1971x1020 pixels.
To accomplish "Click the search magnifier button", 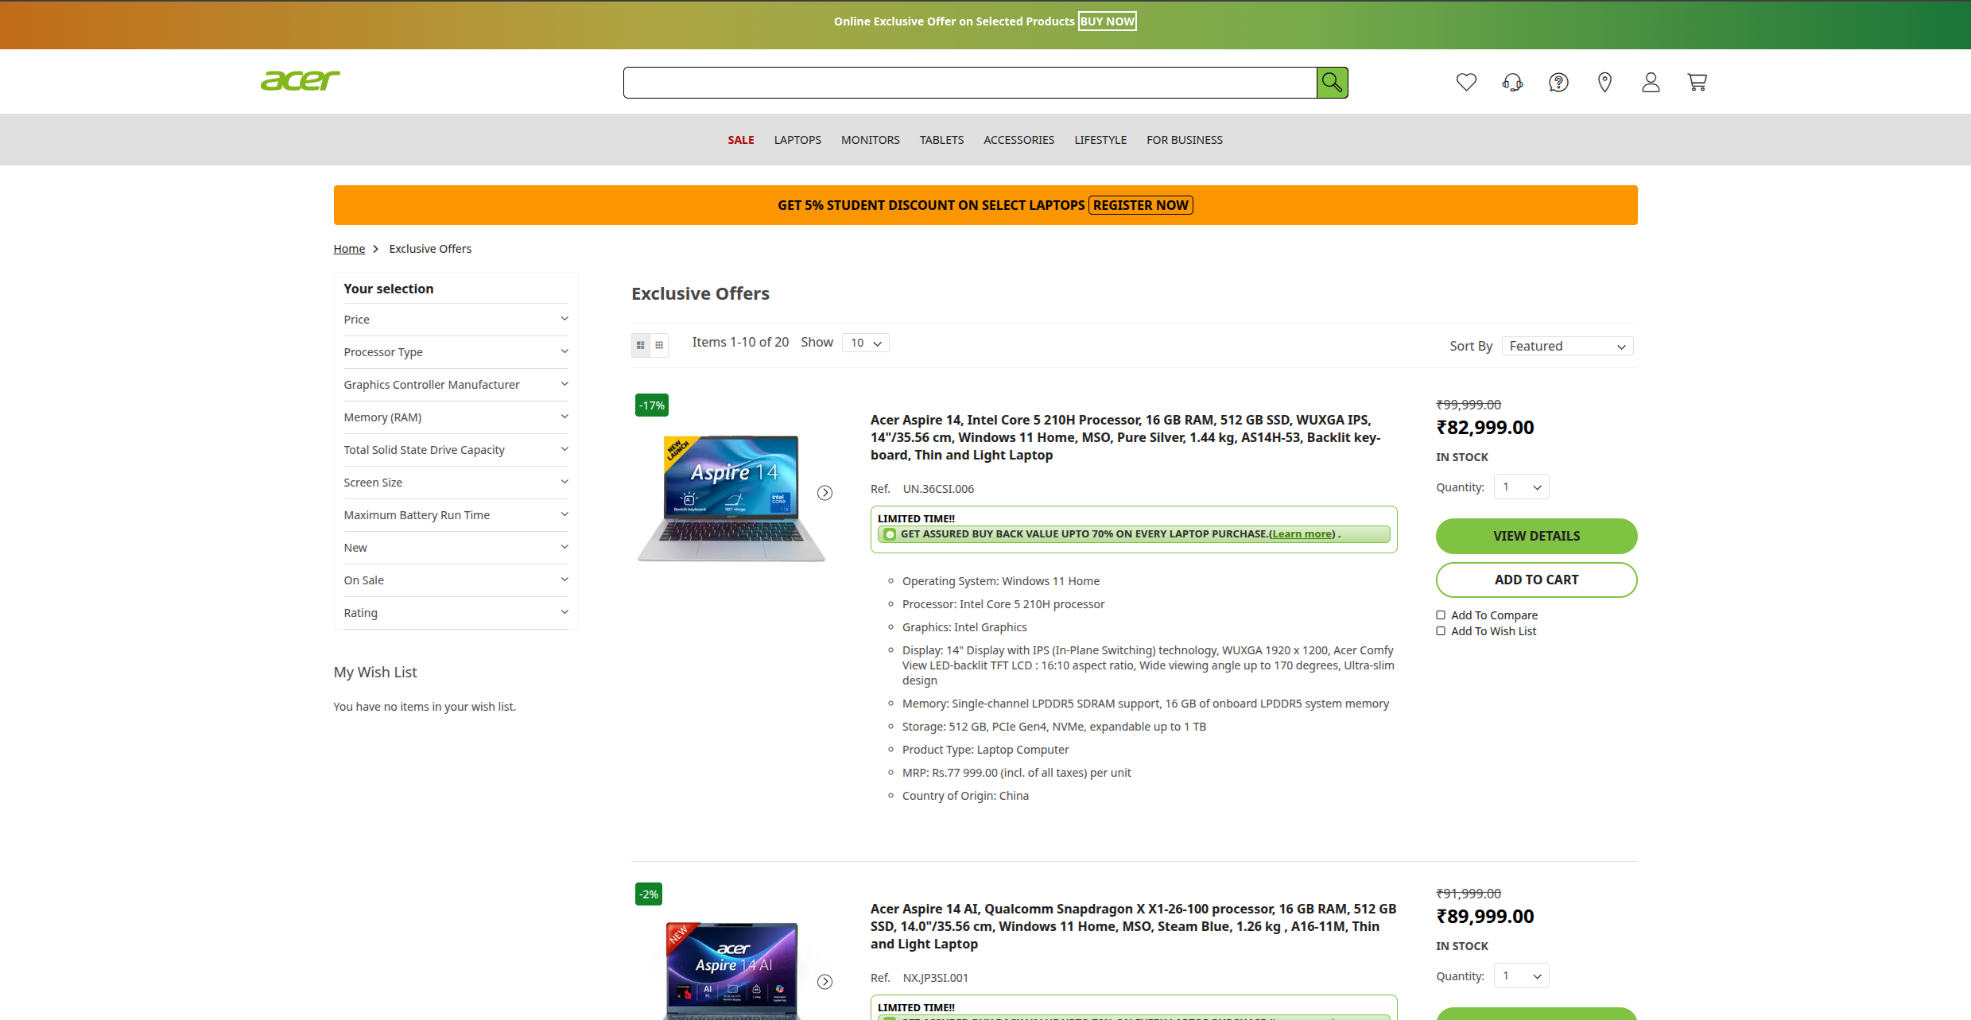I will (1332, 83).
